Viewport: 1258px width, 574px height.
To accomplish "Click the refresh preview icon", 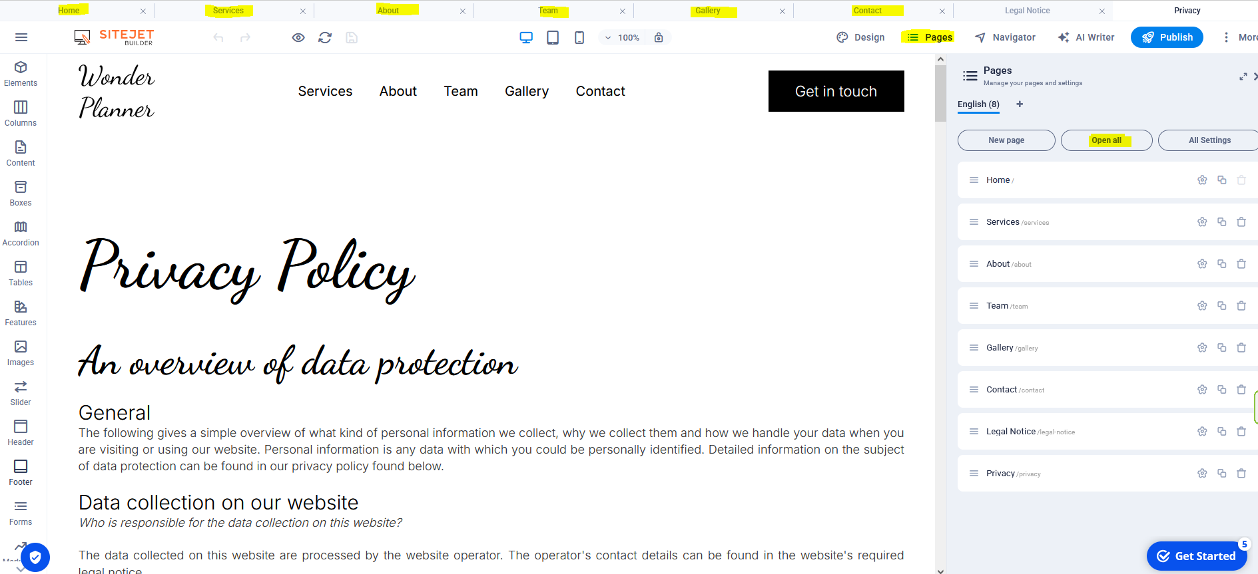I will [325, 38].
